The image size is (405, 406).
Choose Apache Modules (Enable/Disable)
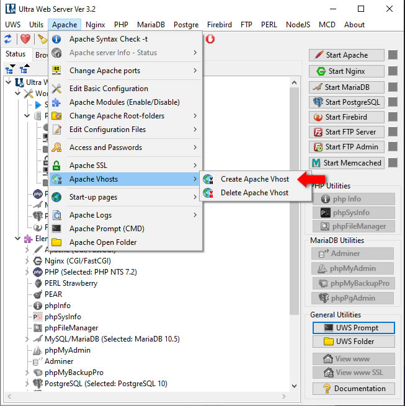click(x=126, y=102)
